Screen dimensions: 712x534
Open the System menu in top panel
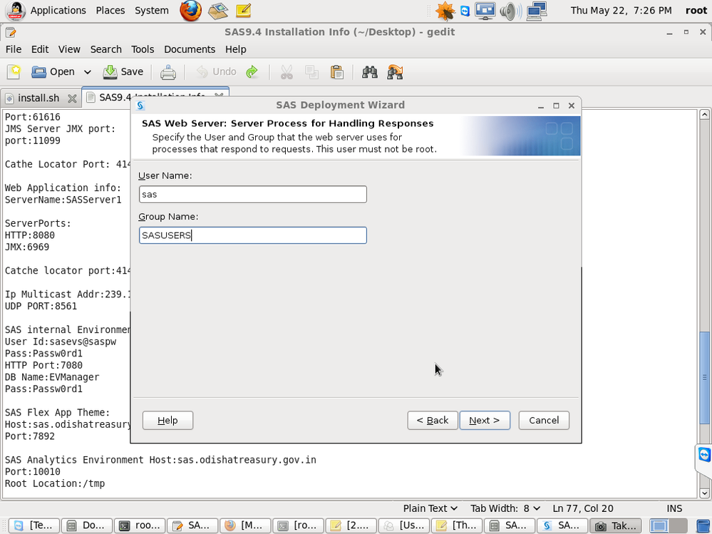[152, 11]
